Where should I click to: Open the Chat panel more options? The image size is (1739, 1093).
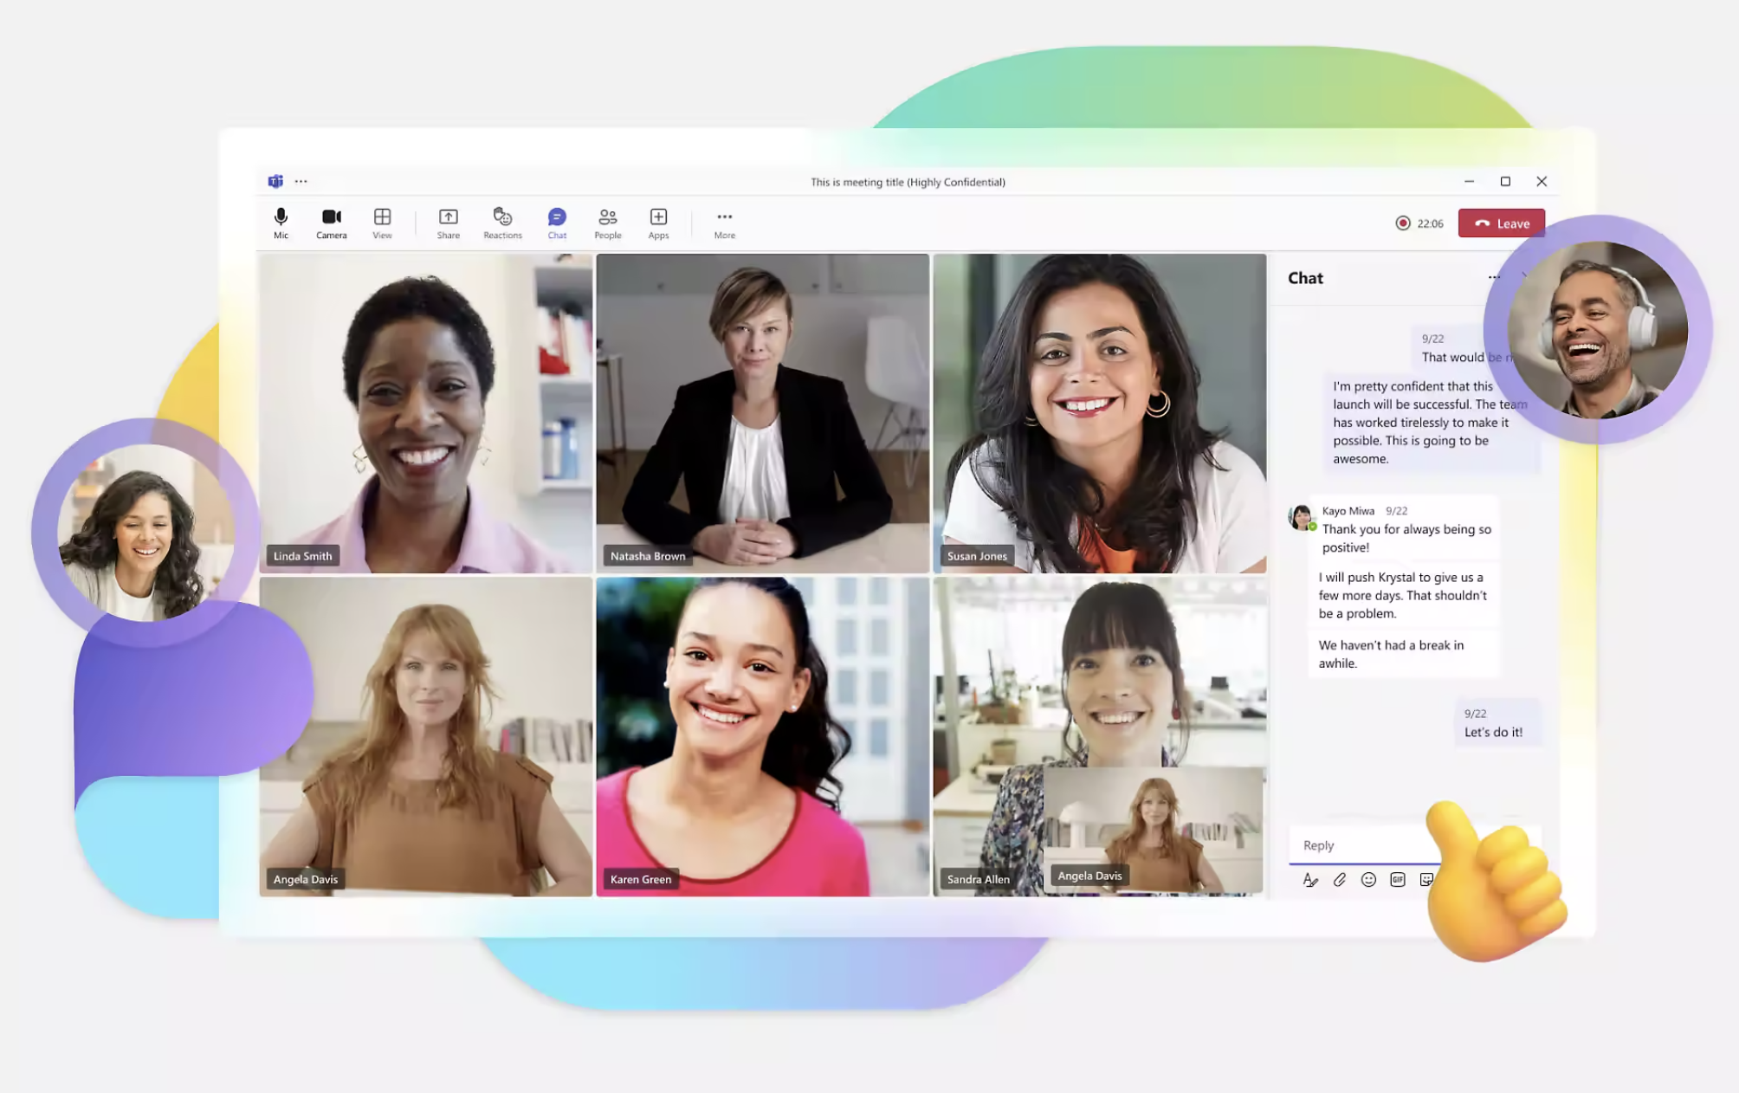(1493, 277)
